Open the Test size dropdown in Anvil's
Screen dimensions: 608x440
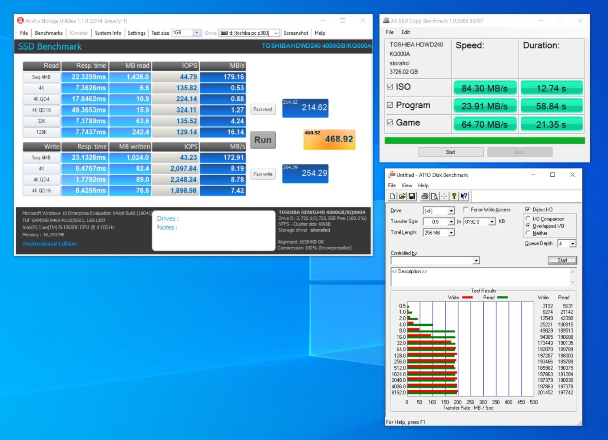coord(196,33)
